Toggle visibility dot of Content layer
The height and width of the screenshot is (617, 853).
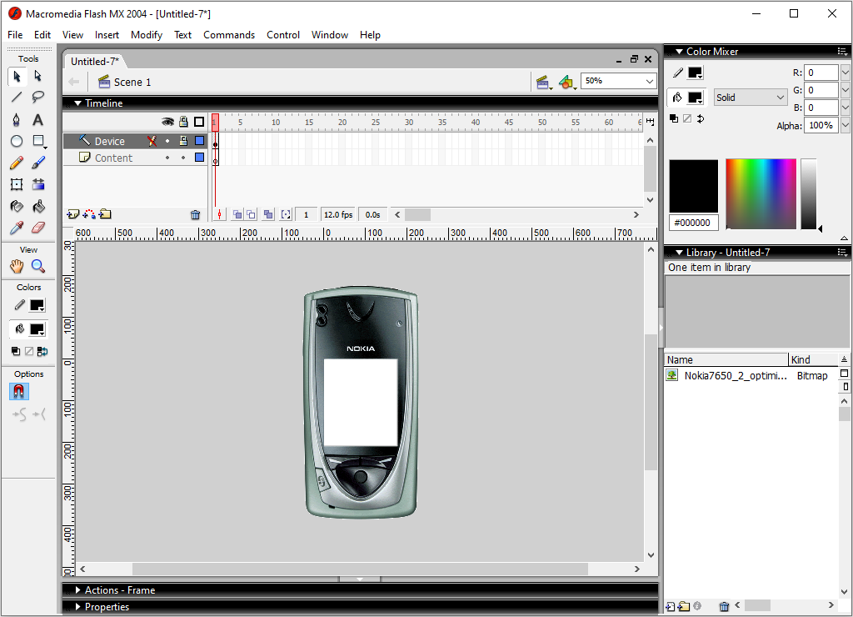click(x=167, y=158)
